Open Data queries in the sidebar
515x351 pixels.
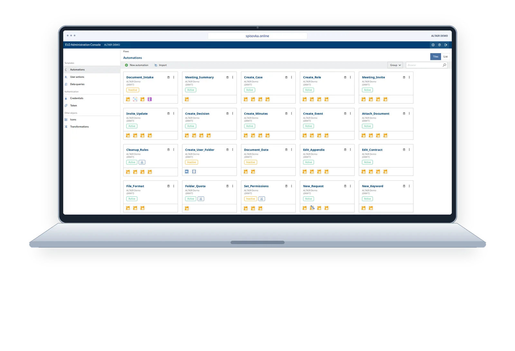coord(92,84)
